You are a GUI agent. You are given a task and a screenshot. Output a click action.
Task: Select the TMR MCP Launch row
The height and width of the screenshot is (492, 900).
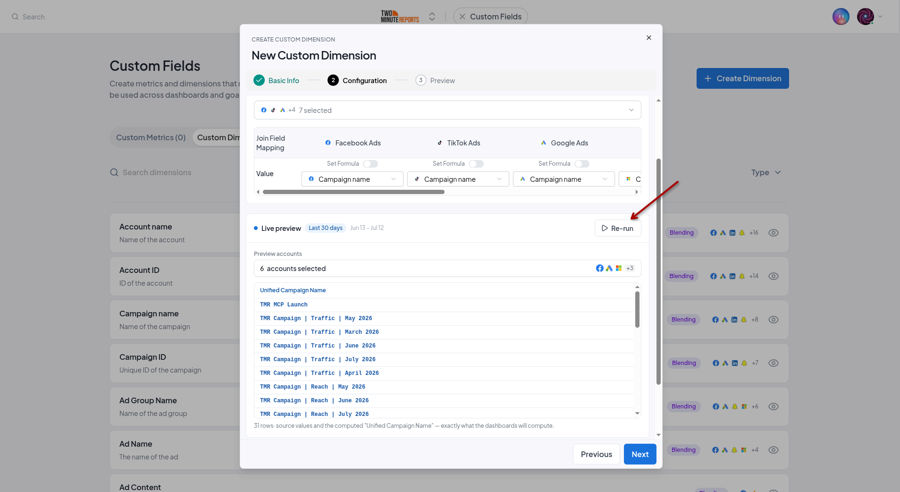[444, 305]
